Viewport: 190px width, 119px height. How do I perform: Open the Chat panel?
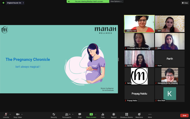point(79,116)
